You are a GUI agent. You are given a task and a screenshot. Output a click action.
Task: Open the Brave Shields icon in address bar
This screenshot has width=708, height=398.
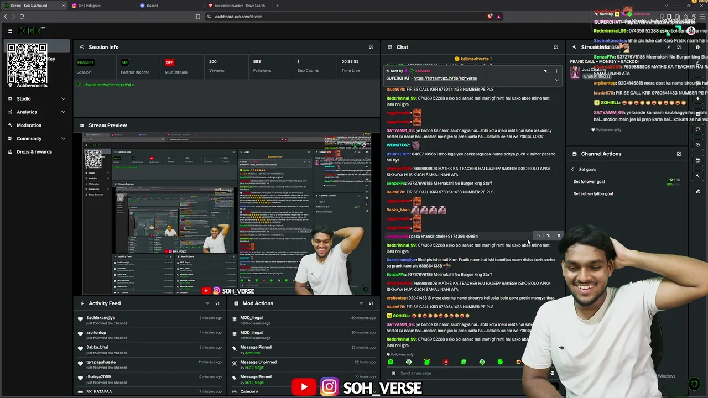click(x=490, y=17)
